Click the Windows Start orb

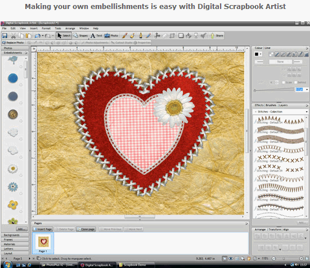point(8,265)
